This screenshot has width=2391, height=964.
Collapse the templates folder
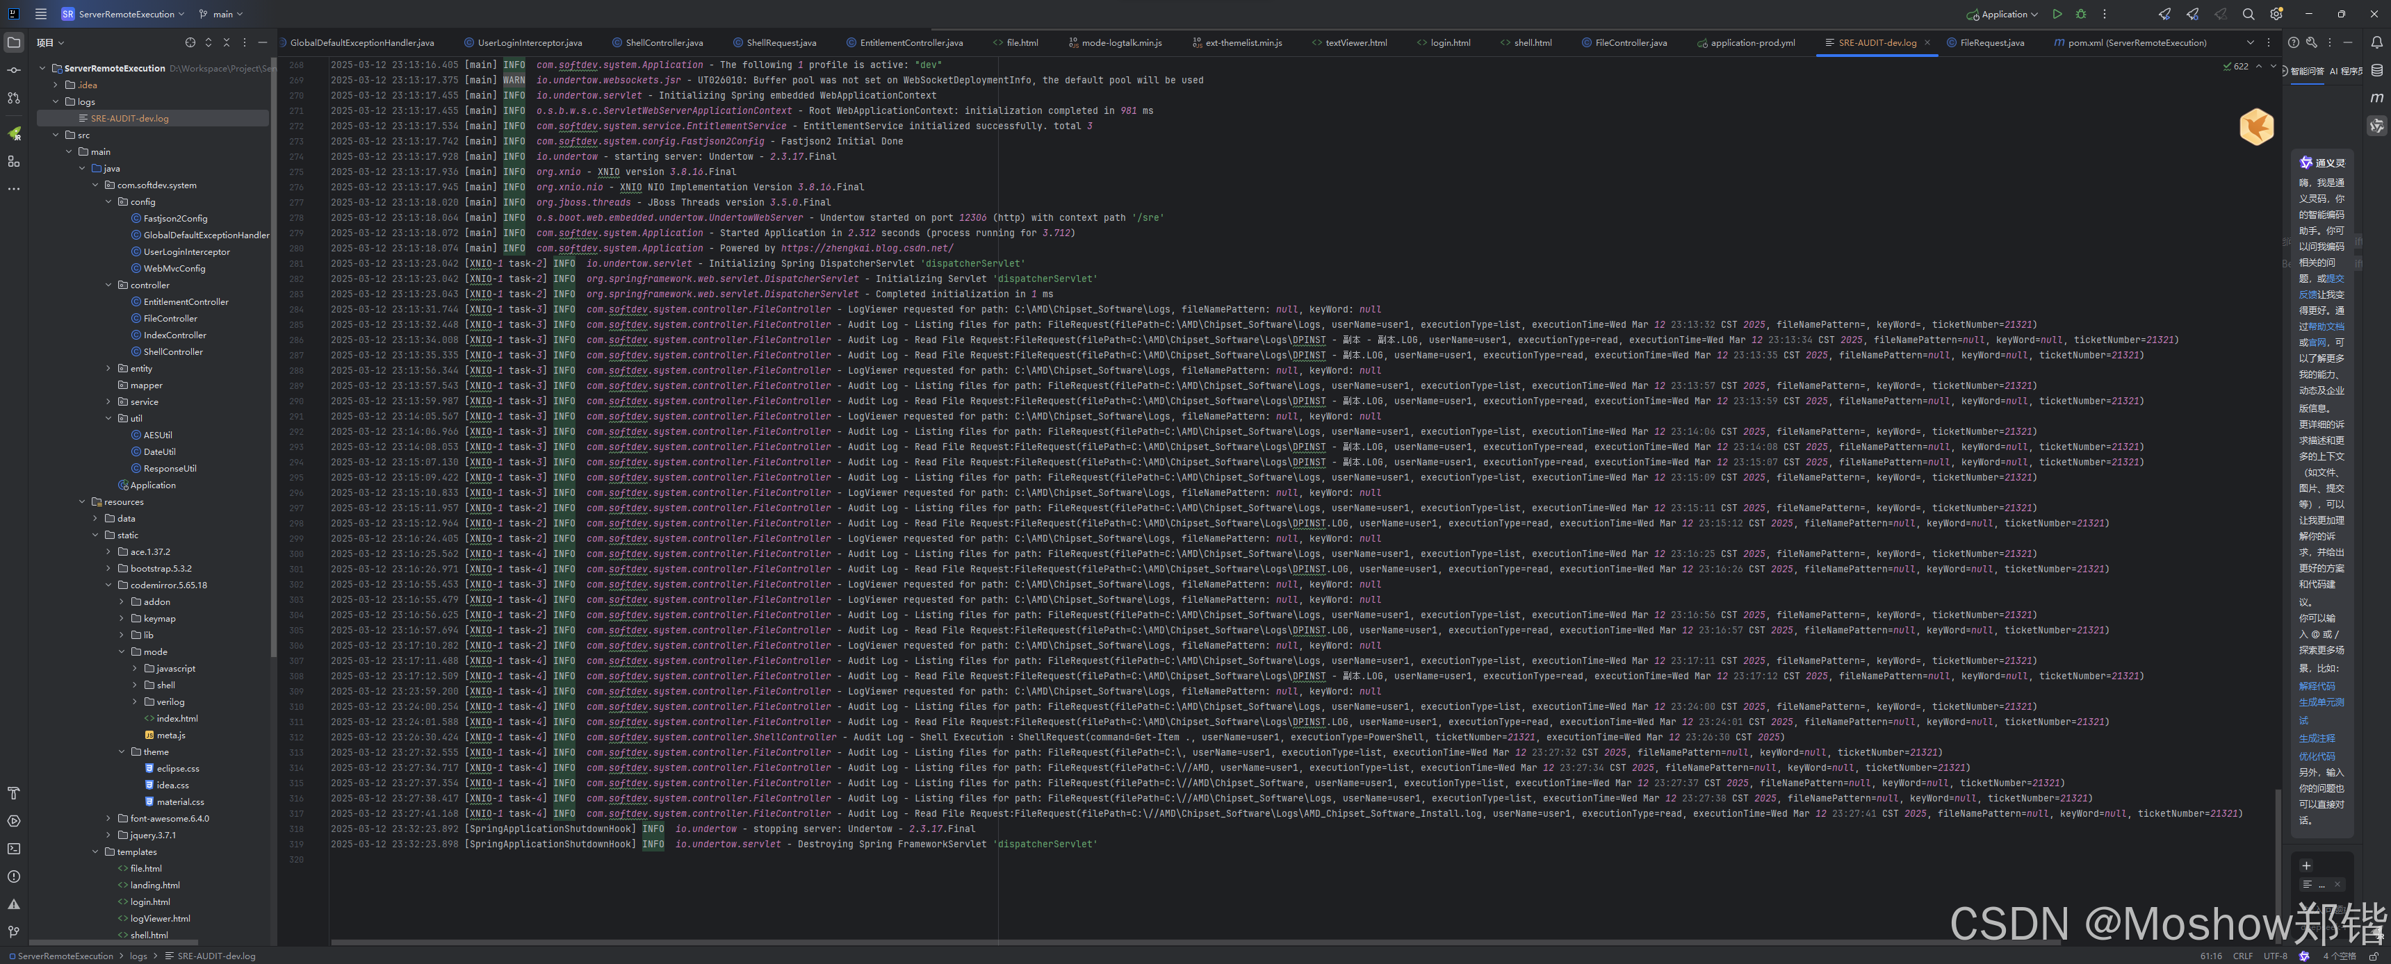point(96,851)
